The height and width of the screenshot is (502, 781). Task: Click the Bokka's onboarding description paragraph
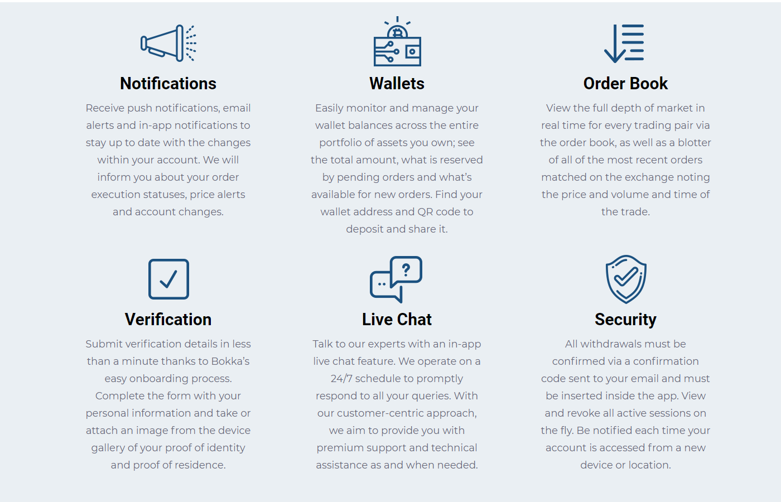[168, 404]
